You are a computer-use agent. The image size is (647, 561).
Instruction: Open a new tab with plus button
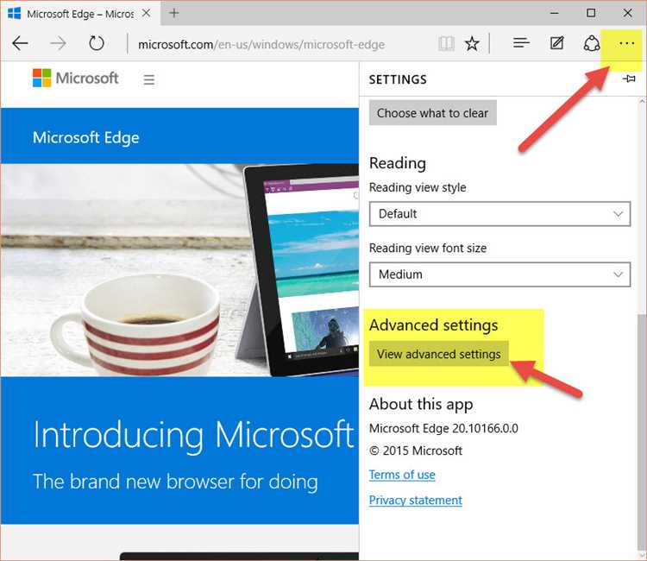coord(174,13)
